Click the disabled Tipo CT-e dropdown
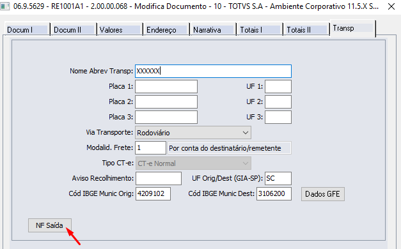Viewport: 401px width, 249px height. click(193, 163)
